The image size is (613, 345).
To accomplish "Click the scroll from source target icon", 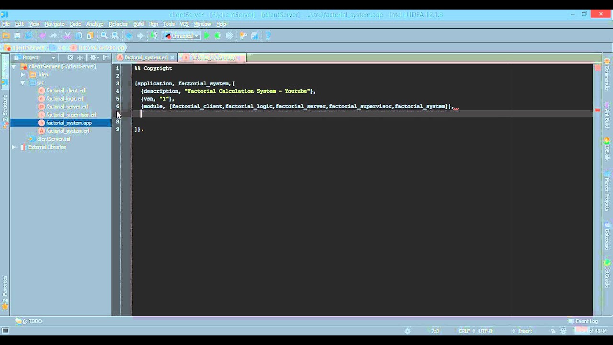I will point(70,57).
